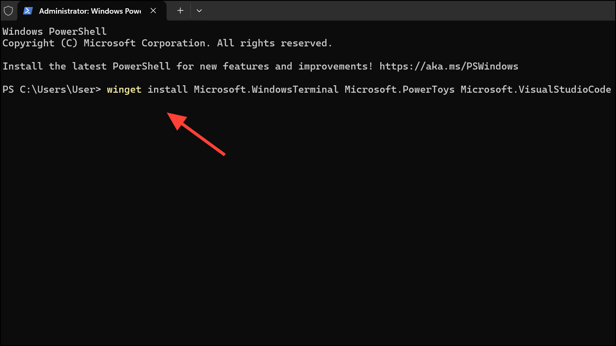
Task: Click the PS C:\Users\User> prompt
Action: coord(52,89)
